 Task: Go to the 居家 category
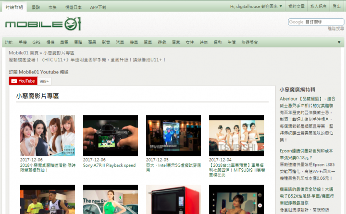(x=176, y=42)
